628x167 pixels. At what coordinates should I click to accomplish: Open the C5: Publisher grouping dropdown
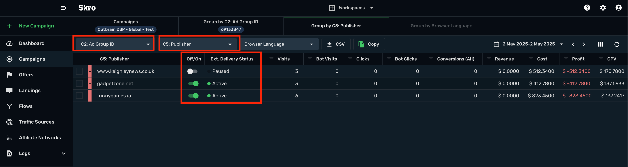pyautogui.click(x=198, y=44)
